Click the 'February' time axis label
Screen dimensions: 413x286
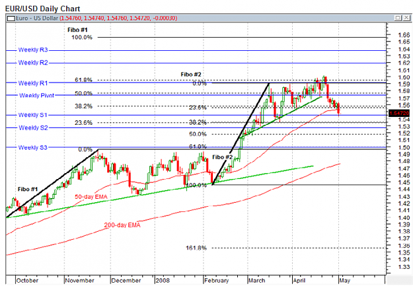(x=217, y=281)
